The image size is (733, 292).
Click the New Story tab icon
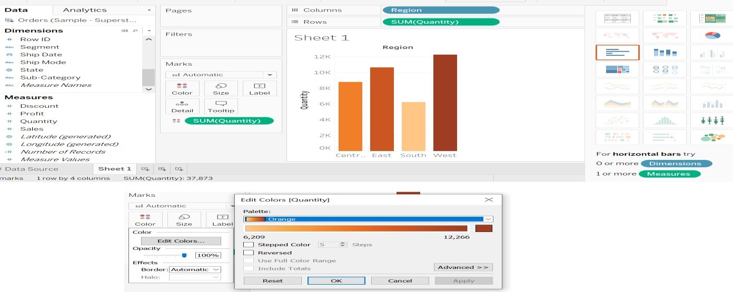(x=180, y=169)
